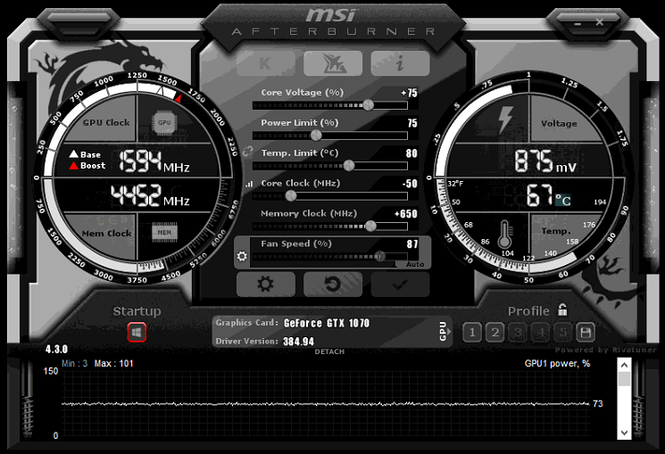Open curve editor bars icon beside Core Clock
665x454 pixels.
(x=249, y=184)
